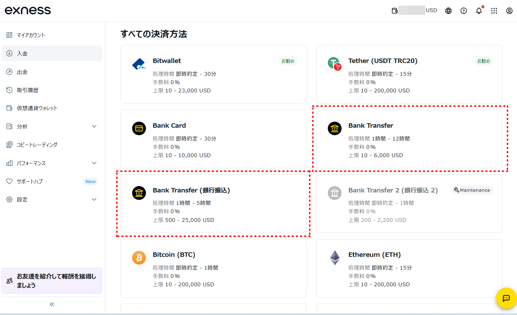The image size is (517, 315).
Task: Click the 仮想通貨ウォレット wallet icon
Action: coord(9,108)
